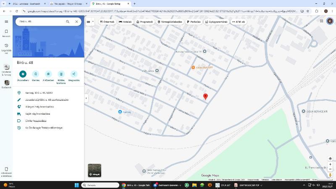
Task: Select the Éttermek filter chip
Action: (x=108, y=22)
